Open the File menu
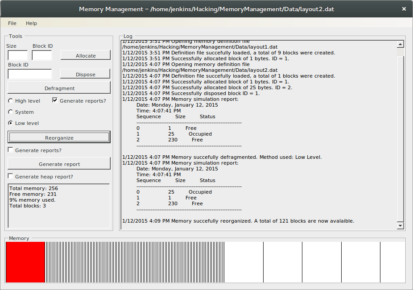 [12, 23]
